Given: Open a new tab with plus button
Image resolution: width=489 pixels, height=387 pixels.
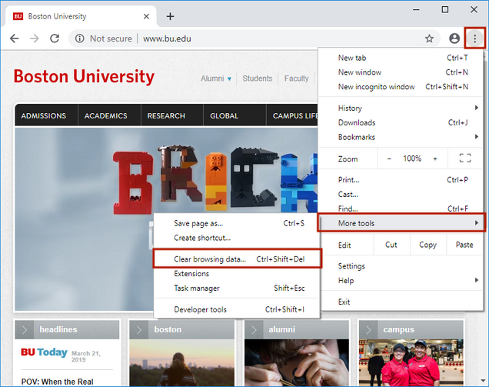Looking at the screenshot, I should pos(170,16).
